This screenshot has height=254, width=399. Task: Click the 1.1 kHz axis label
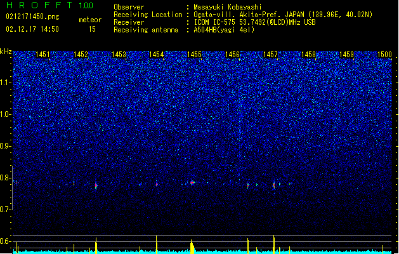pos(6,83)
